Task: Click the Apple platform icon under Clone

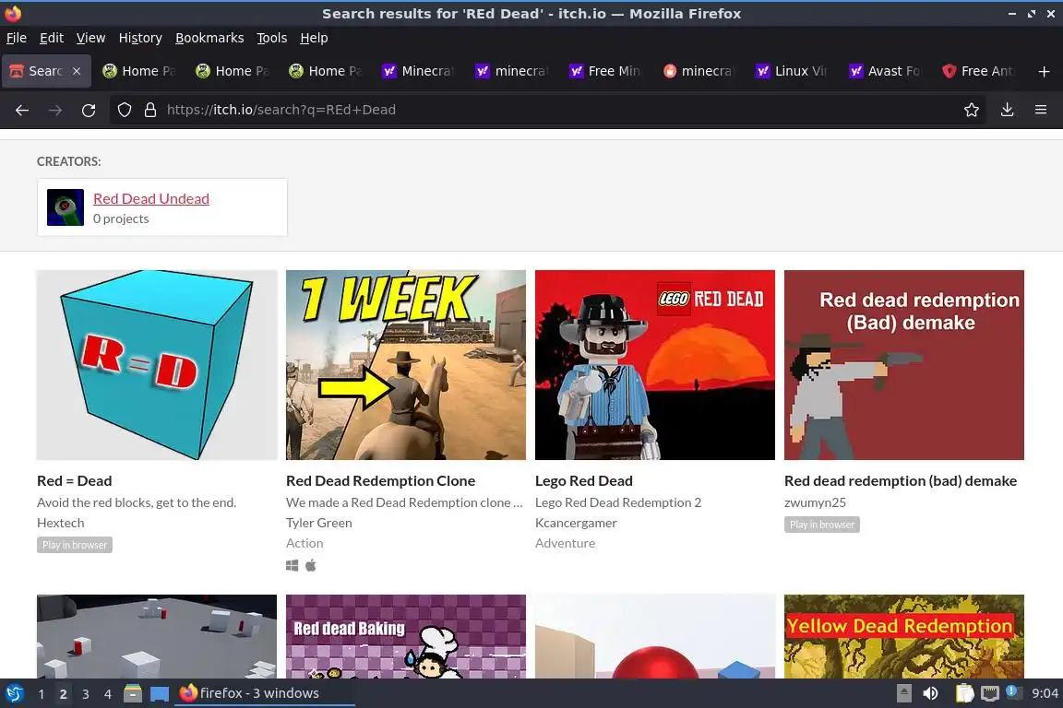Action: tap(310, 565)
